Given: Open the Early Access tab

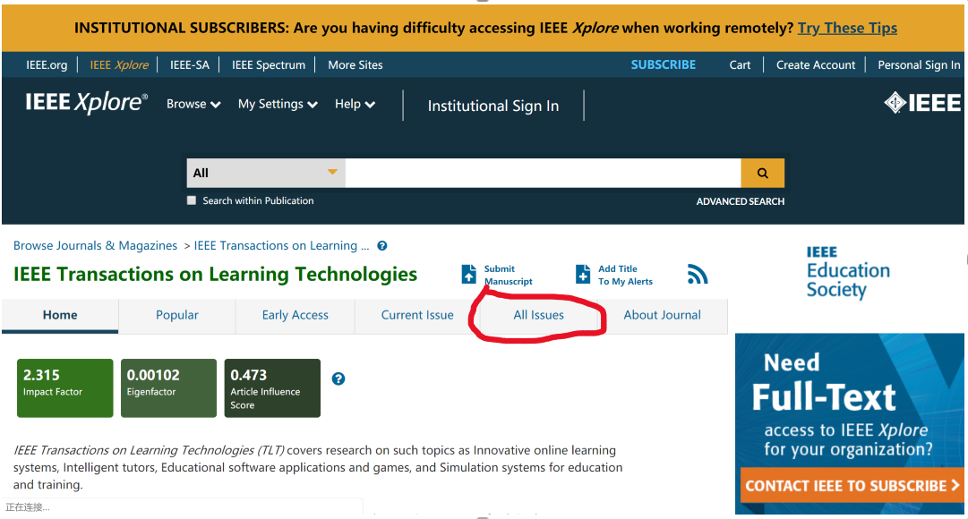Looking at the screenshot, I should (296, 315).
